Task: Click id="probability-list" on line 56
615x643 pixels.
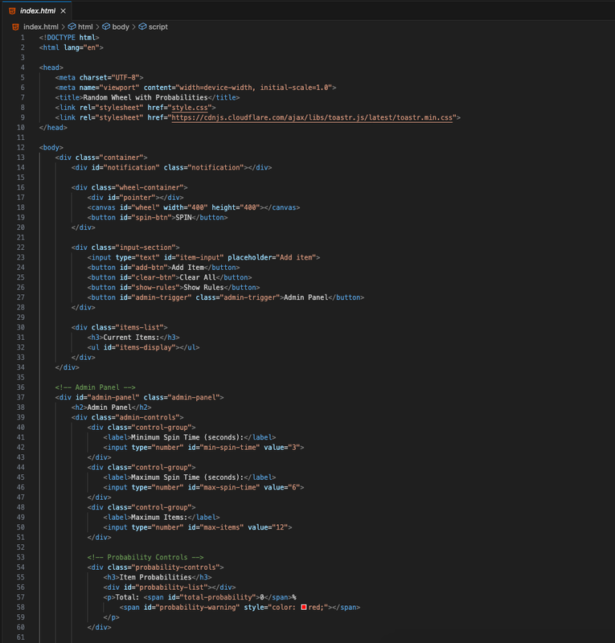Action: [163, 588]
